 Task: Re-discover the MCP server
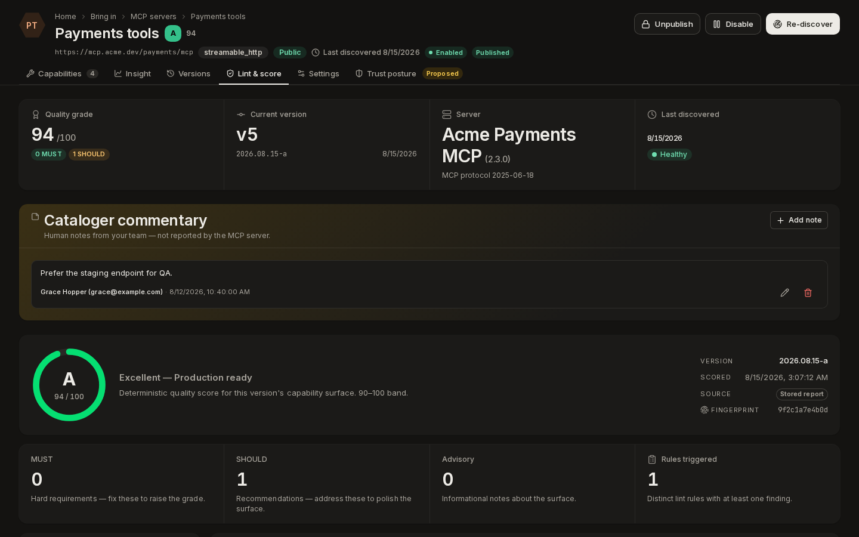[x=803, y=24]
